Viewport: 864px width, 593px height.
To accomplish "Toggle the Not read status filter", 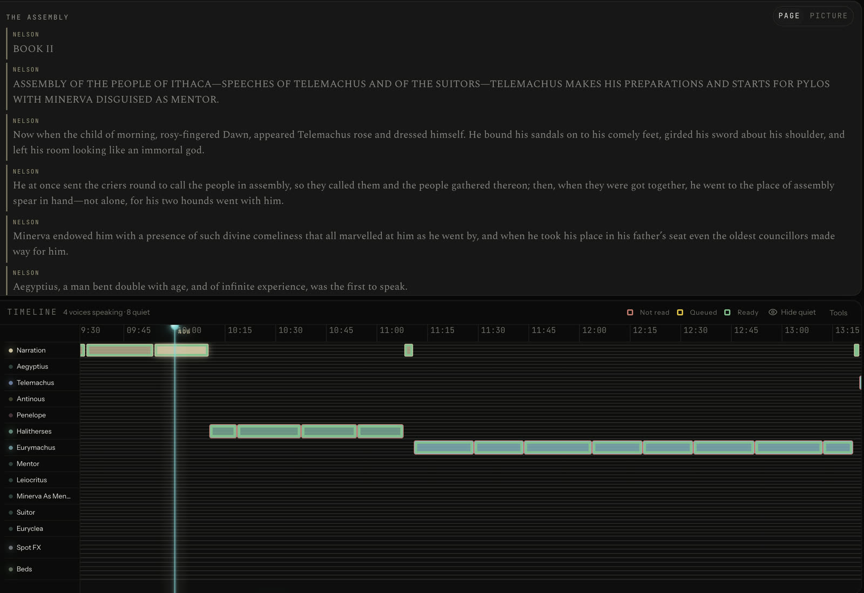I will pyautogui.click(x=648, y=312).
